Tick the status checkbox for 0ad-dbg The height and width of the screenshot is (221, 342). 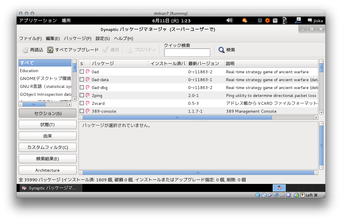pyautogui.click(x=82, y=87)
